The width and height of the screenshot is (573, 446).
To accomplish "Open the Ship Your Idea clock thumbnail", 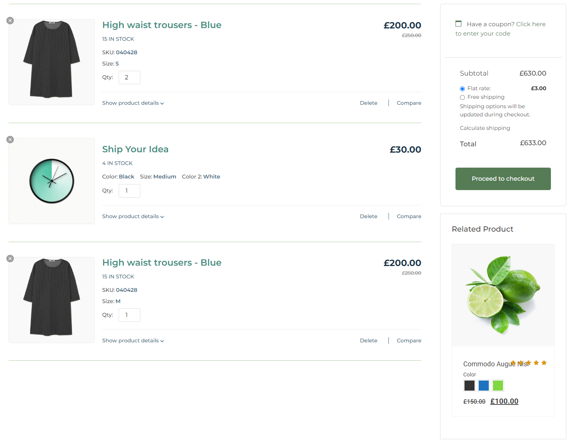I will 52,181.
